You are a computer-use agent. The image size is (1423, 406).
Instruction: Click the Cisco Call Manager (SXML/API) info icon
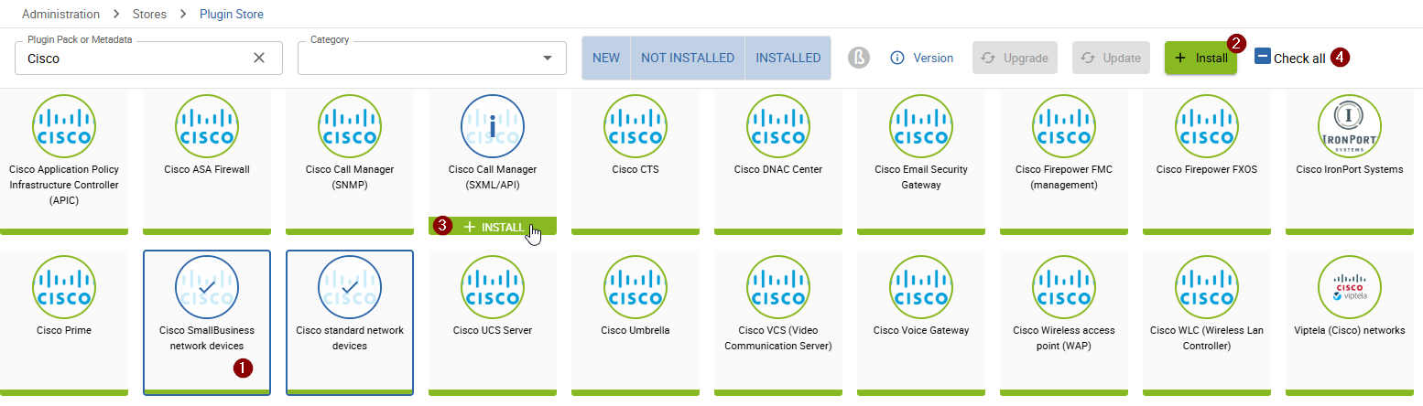pyautogui.click(x=493, y=126)
